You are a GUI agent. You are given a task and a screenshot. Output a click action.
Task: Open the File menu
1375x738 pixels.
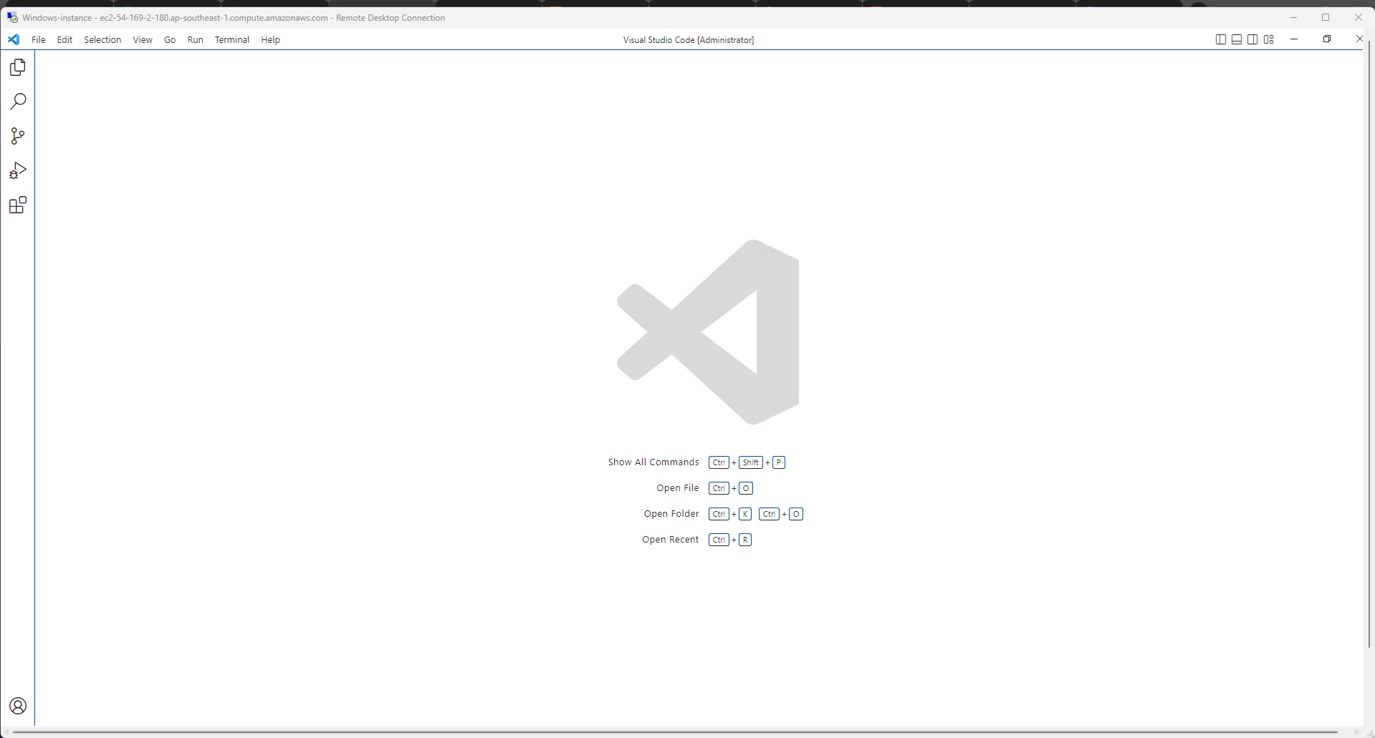pos(39,39)
